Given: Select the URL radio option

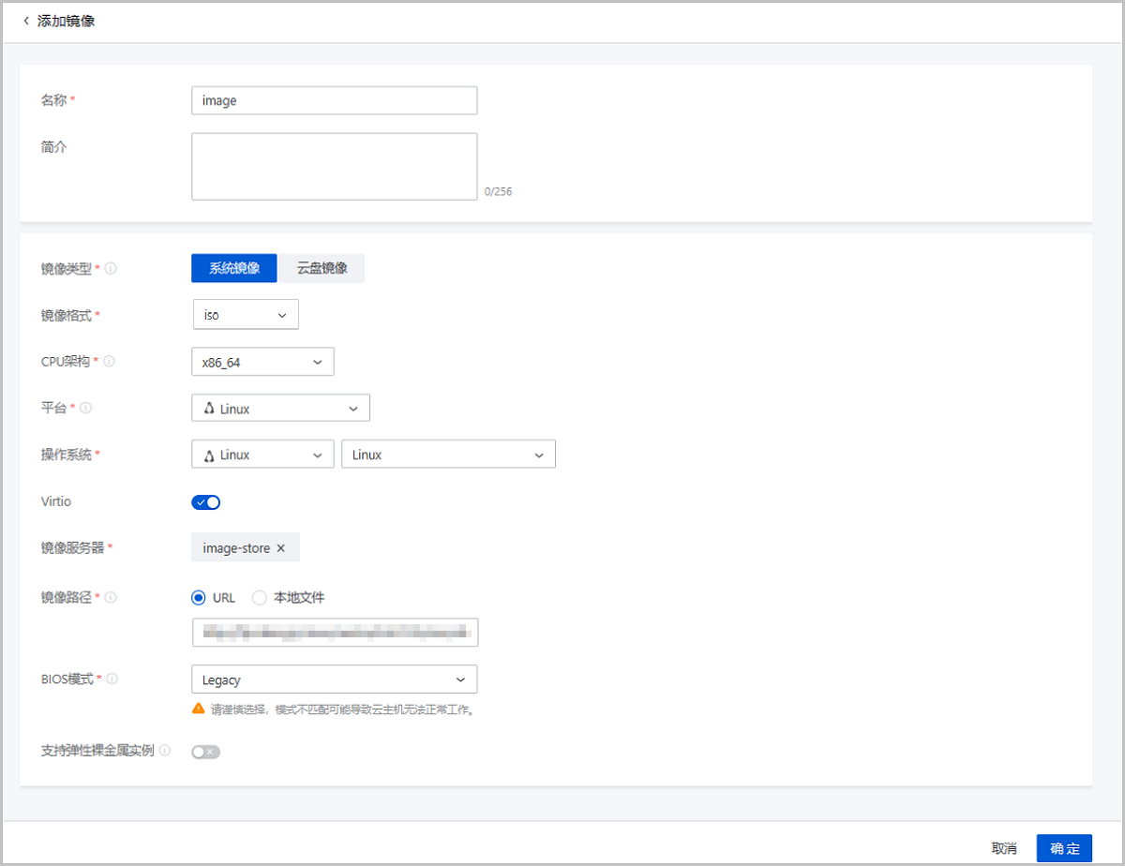Looking at the screenshot, I should pos(198,597).
